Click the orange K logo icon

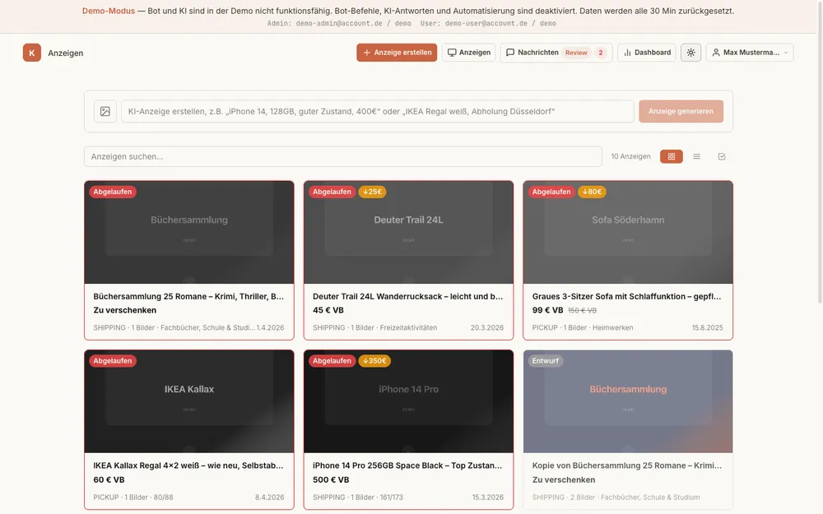click(32, 53)
